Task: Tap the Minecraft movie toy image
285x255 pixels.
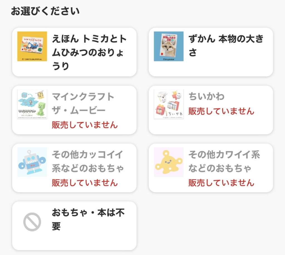Action: (32, 104)
